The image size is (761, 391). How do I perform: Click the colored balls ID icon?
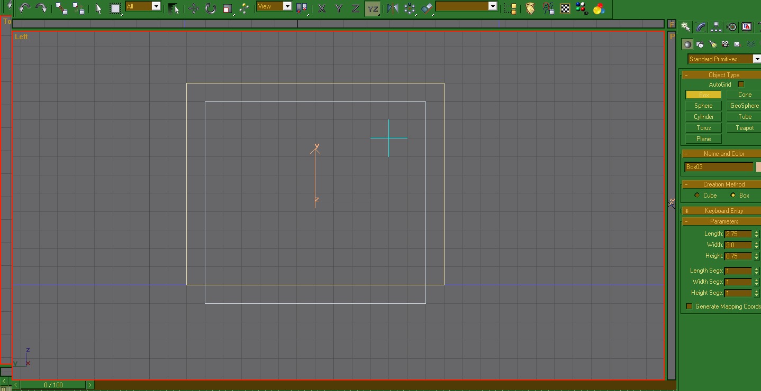point(582,8)
